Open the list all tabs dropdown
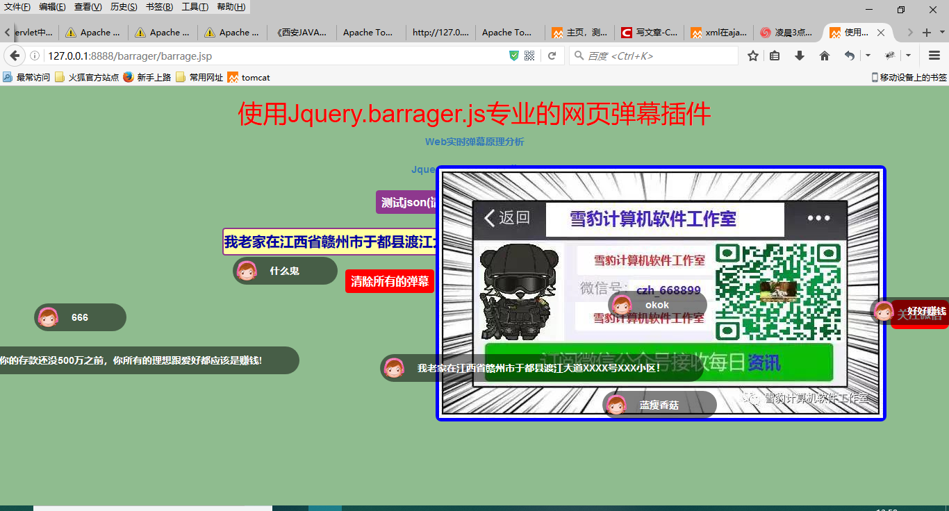Screen dimensions: 949x511 [x=943, y=33]
